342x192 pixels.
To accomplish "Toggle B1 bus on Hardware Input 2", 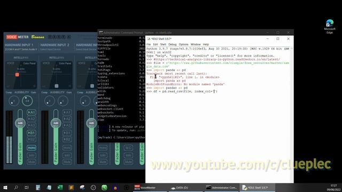I will pos(67,133).
